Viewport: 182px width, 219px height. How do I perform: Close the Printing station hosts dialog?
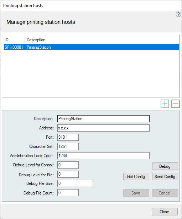(165, 212)
